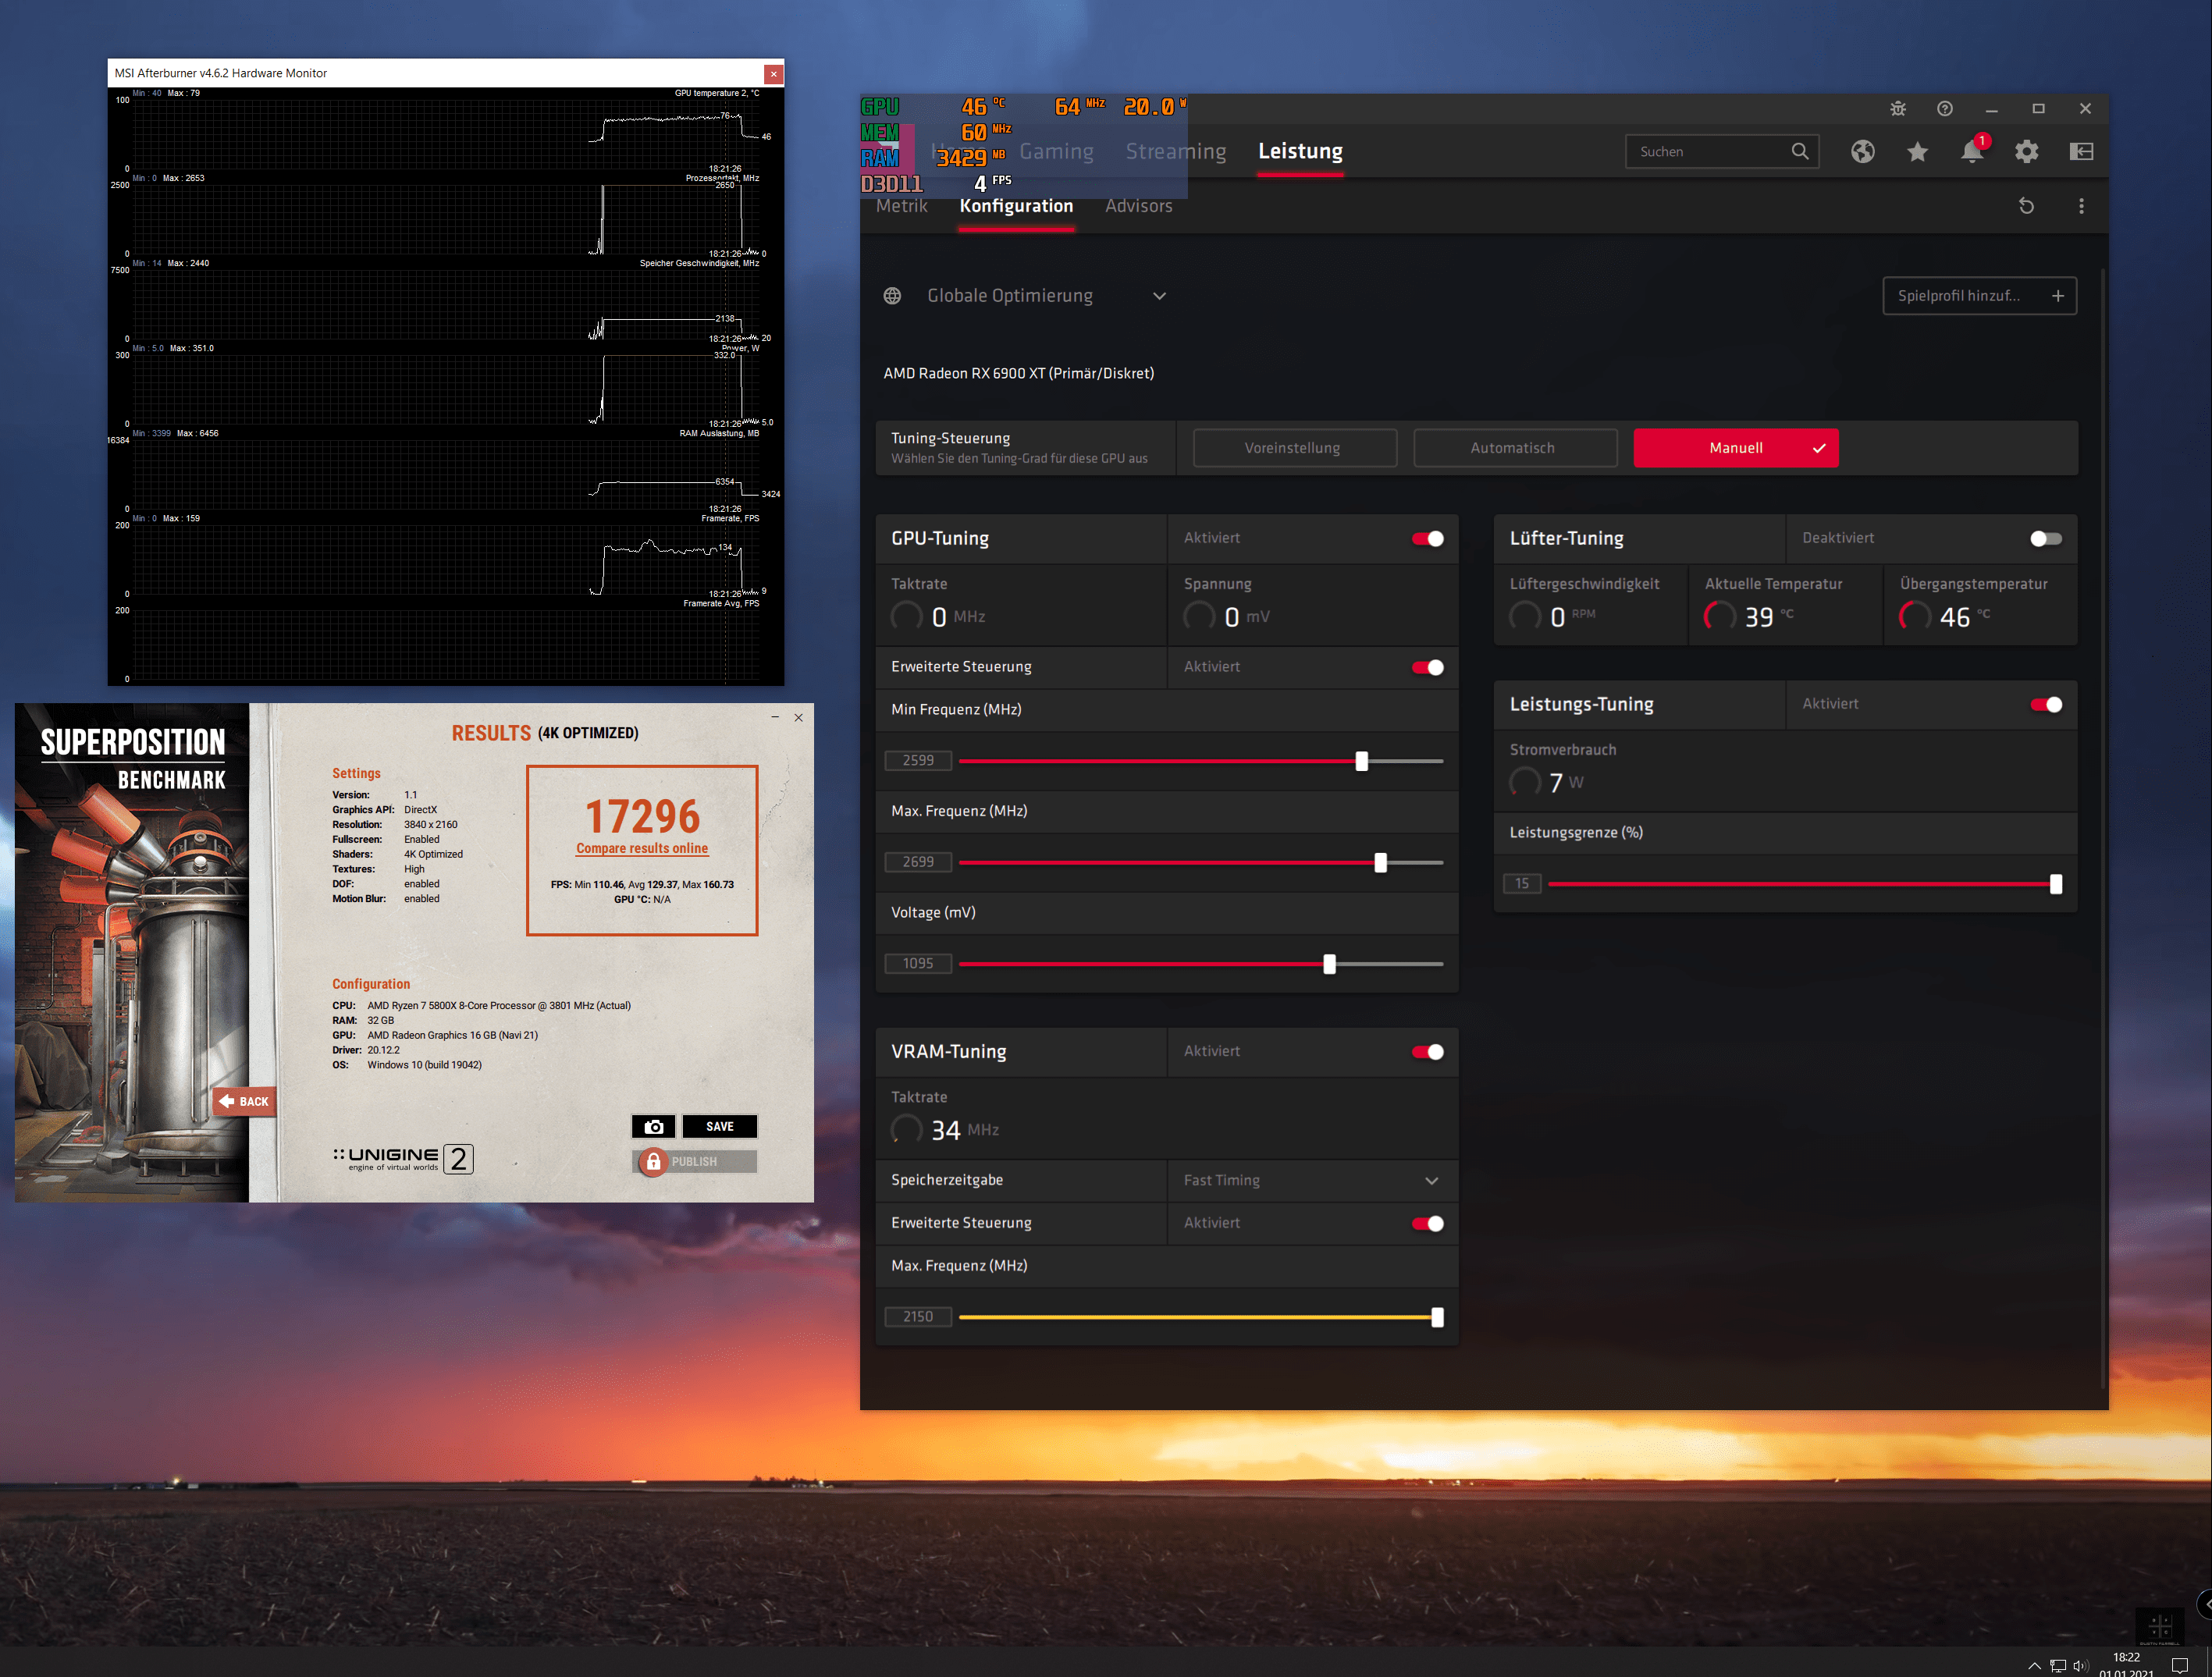Open the web browser globe icon
The image size is (2212, 1677).
tap(1862, 151)
